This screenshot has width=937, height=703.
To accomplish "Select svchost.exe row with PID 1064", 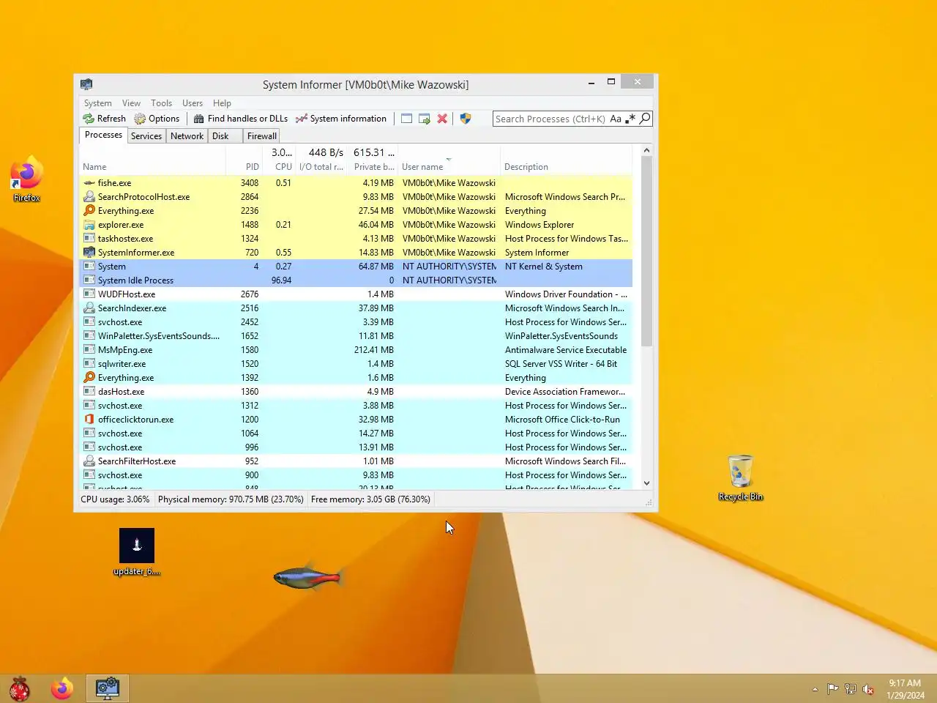I will [x=356, y=434].
